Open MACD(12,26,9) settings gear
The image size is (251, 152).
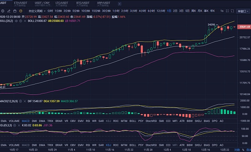tap(20, 101)
